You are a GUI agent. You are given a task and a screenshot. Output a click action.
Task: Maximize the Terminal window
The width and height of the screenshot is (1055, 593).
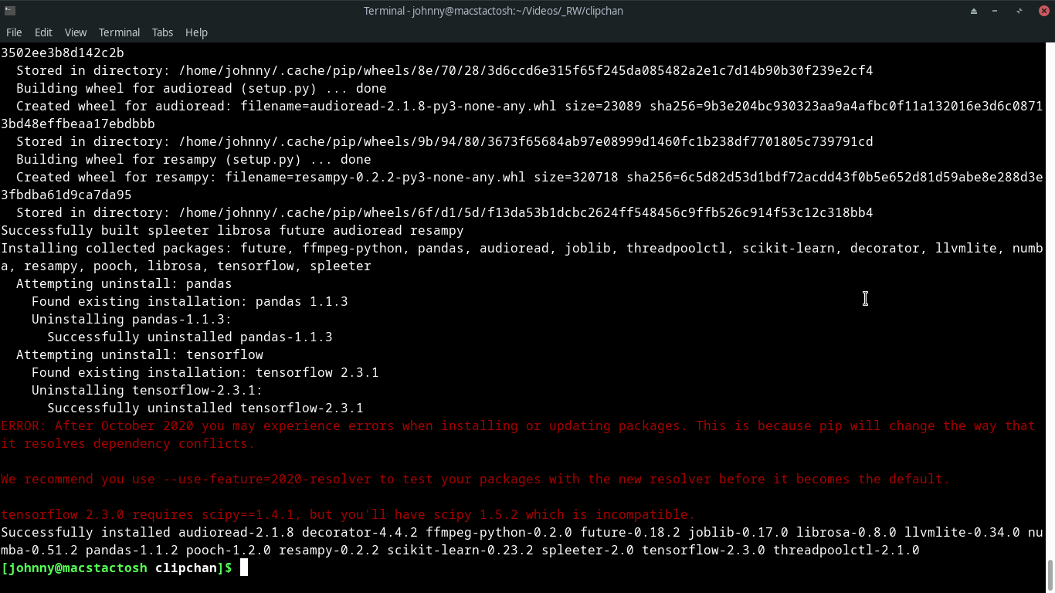pyautogui.click(x=1019, y=11)
